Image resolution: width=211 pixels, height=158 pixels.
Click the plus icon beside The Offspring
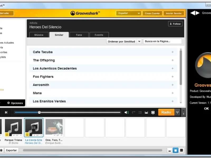click(x=172, y=60)
